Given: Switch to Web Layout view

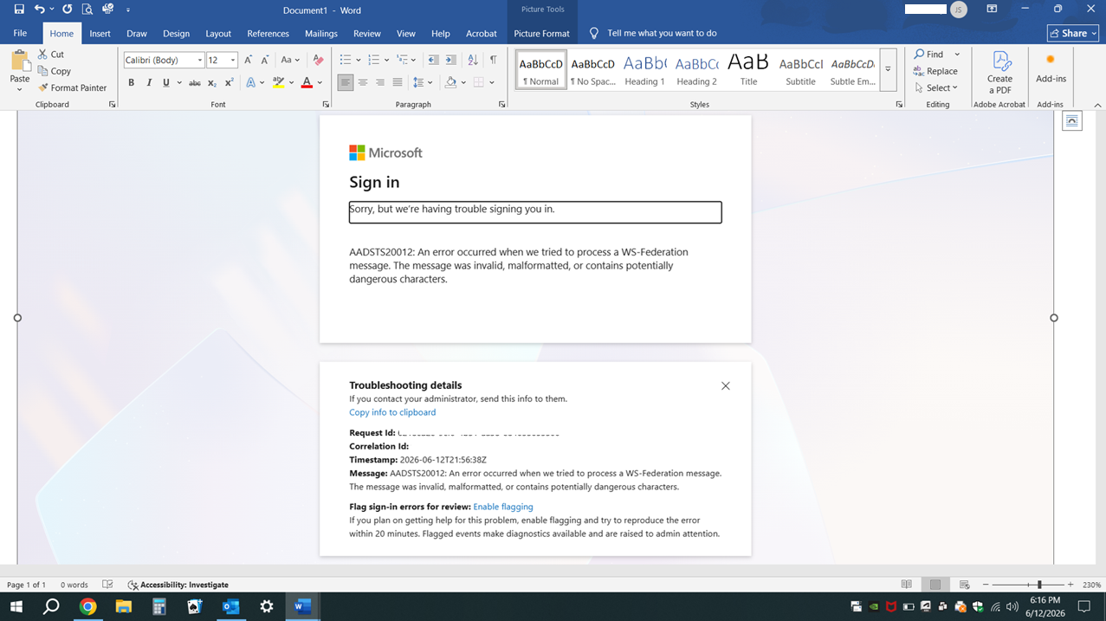Looking at the screenshot, I should tap(964, 585).
